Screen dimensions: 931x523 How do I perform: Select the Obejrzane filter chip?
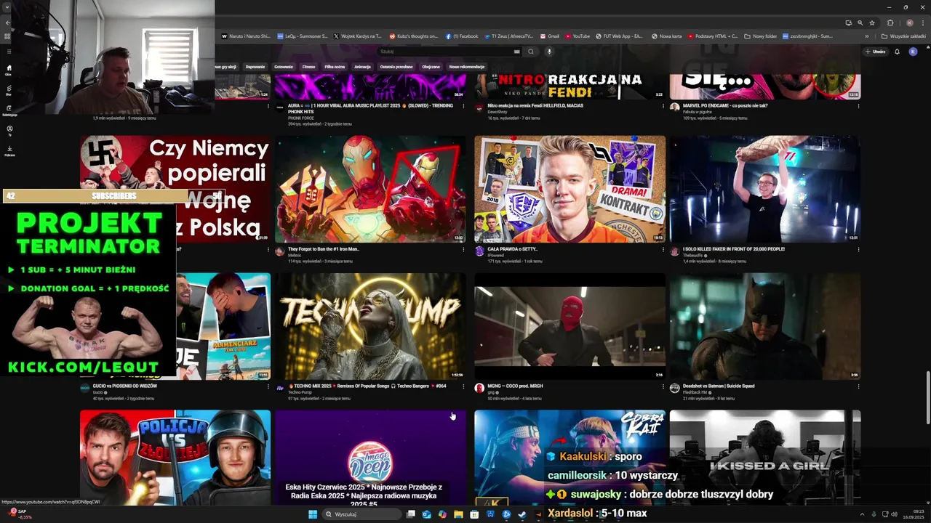point(431,67)
